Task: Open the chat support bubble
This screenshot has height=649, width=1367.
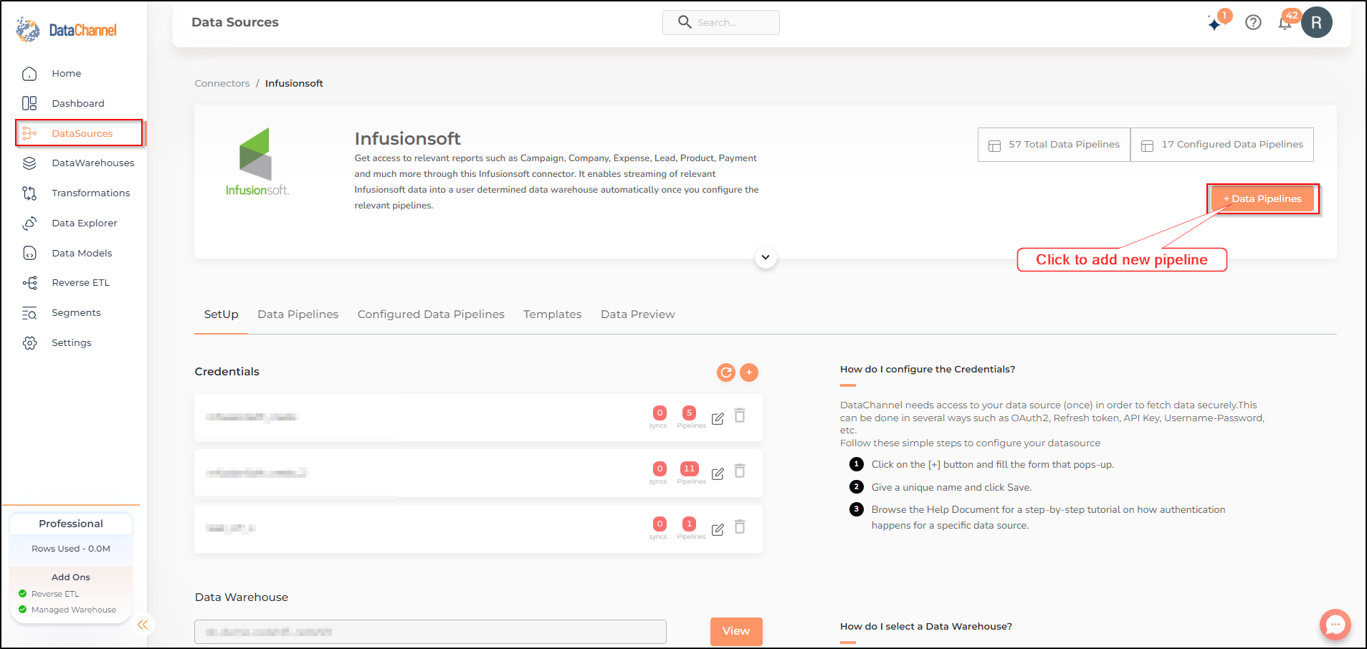Action: point(1335,625)
